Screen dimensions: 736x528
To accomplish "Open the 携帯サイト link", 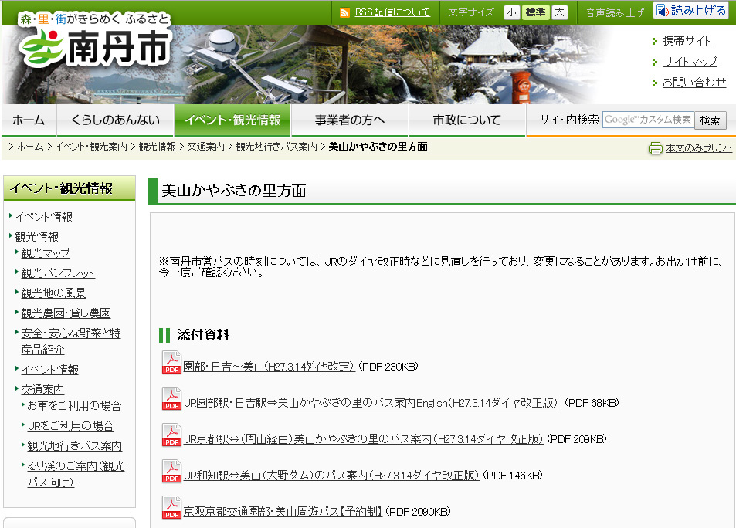I will 687,42.
